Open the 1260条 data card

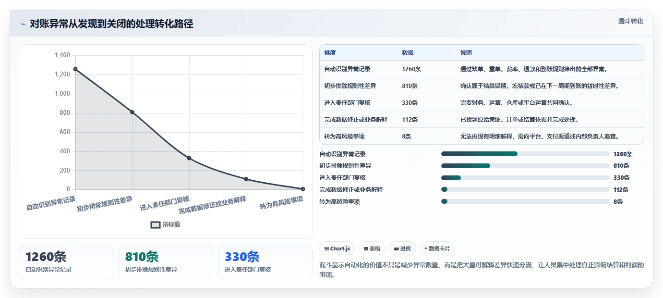pyautogui.click(x=66, y=261)
